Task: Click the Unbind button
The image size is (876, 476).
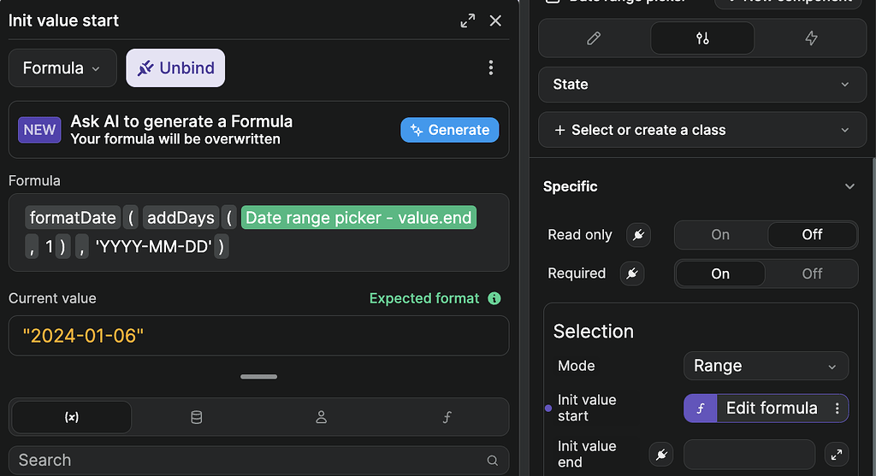Action: [x=175, y=68]
